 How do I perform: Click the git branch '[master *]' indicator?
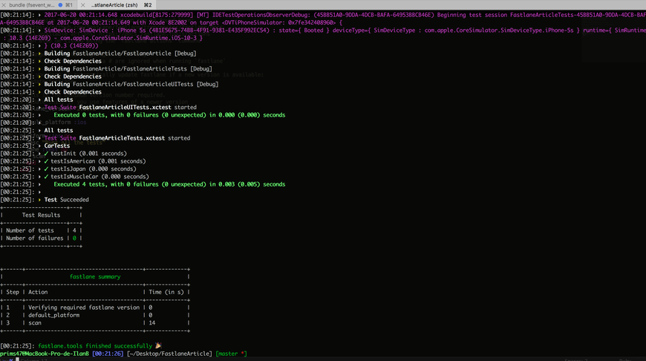click(231, 354)
